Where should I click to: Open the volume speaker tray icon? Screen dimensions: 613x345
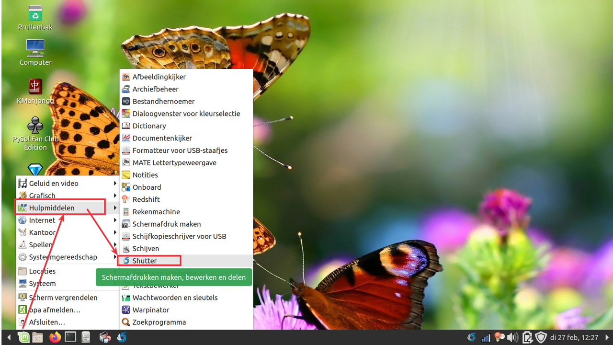coord(512,337)
